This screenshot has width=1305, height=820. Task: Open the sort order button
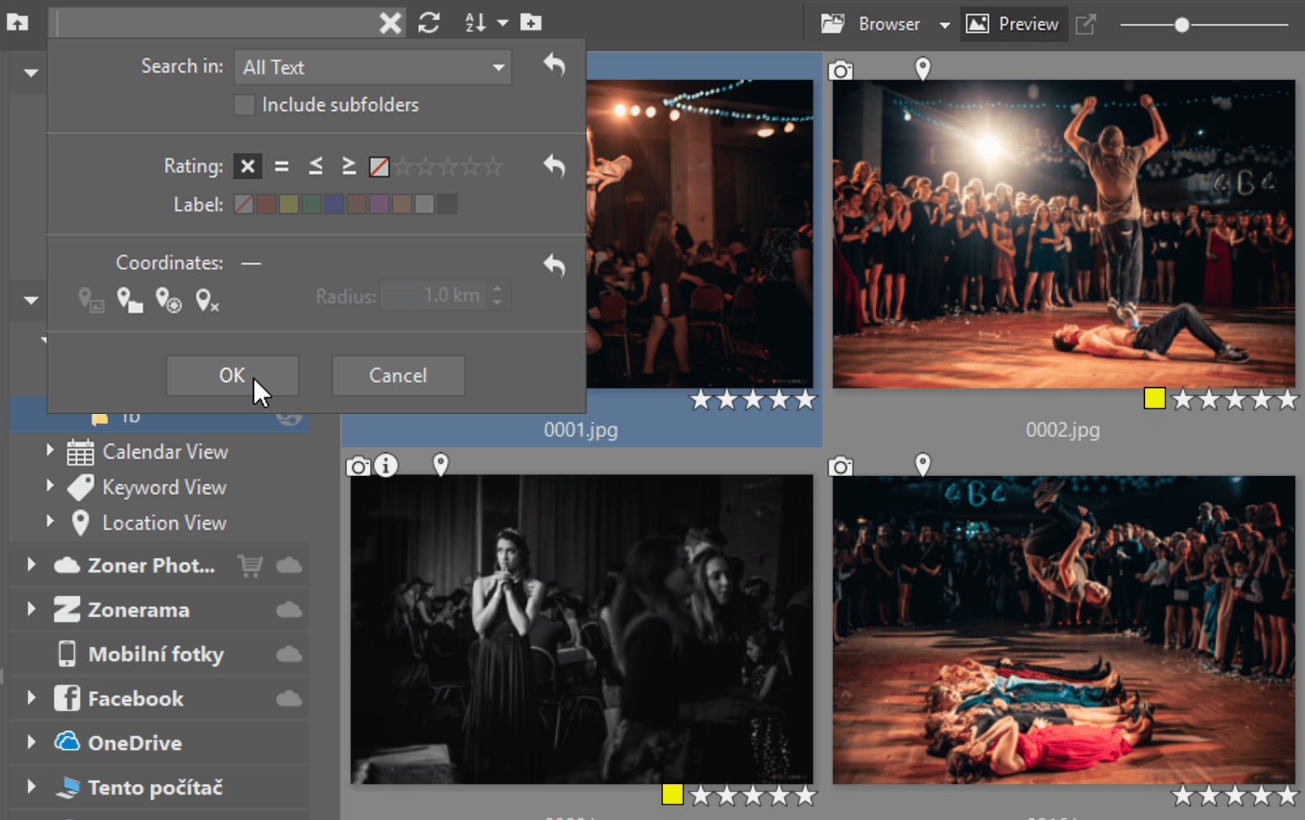475,23
